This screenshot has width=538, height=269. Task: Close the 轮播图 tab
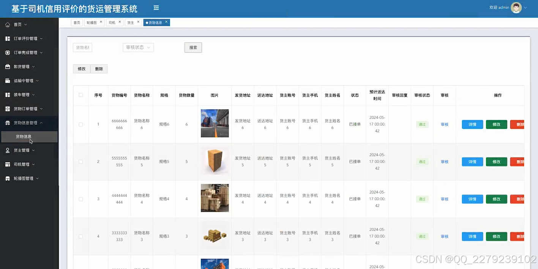click(x=101, y=22)
